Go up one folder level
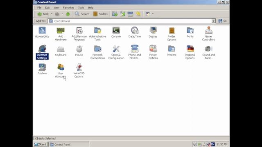This screenshot has height=147, width=262. [68, 14]
